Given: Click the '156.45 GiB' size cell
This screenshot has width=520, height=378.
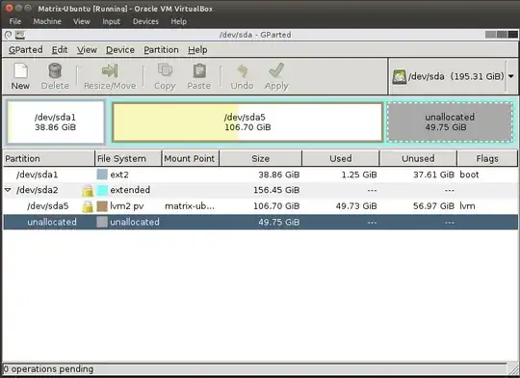Looking at the screenshot, I should point(276,190).
